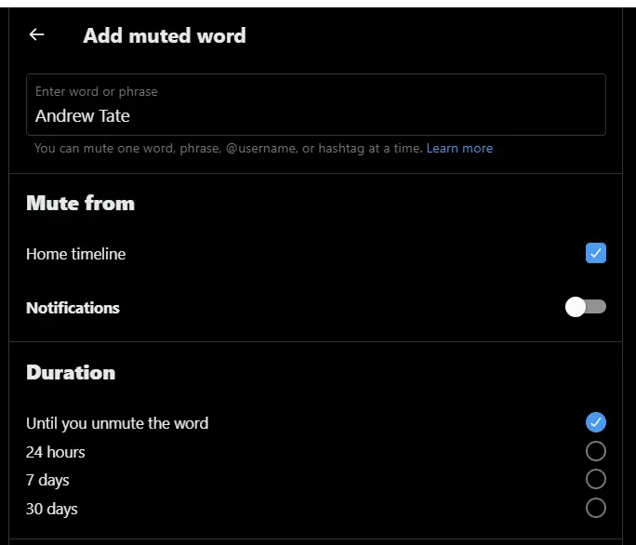636x545 pixels.
Task: Click the Notifications label
Action: coord(73,308)
